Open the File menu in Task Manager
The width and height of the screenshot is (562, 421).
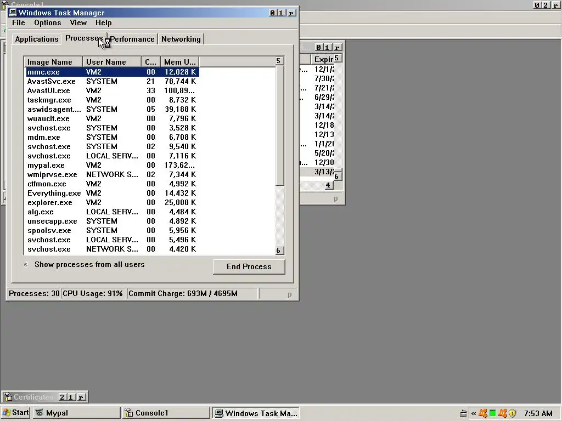(x=18, y=23)
